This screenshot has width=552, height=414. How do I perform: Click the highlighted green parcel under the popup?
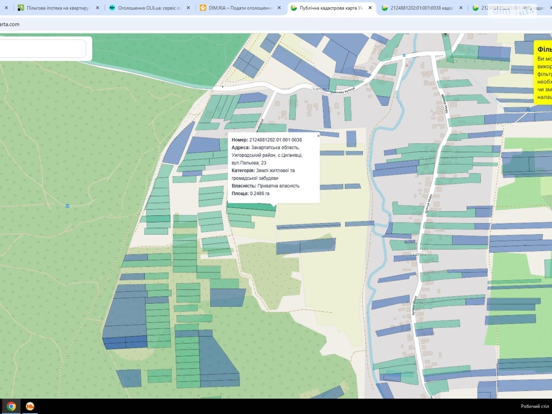click(x=252, y=207)
